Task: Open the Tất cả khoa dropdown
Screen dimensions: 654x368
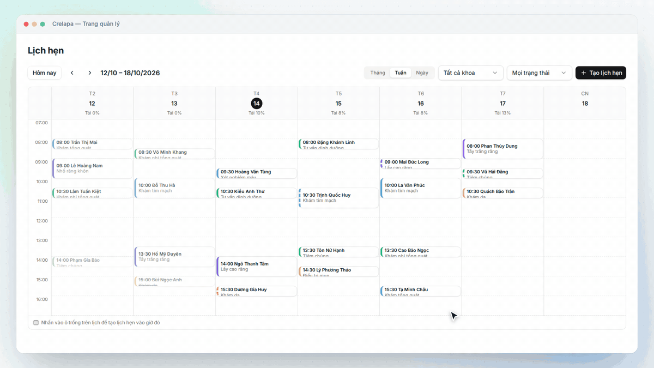Action: click(x=471, y=73)
